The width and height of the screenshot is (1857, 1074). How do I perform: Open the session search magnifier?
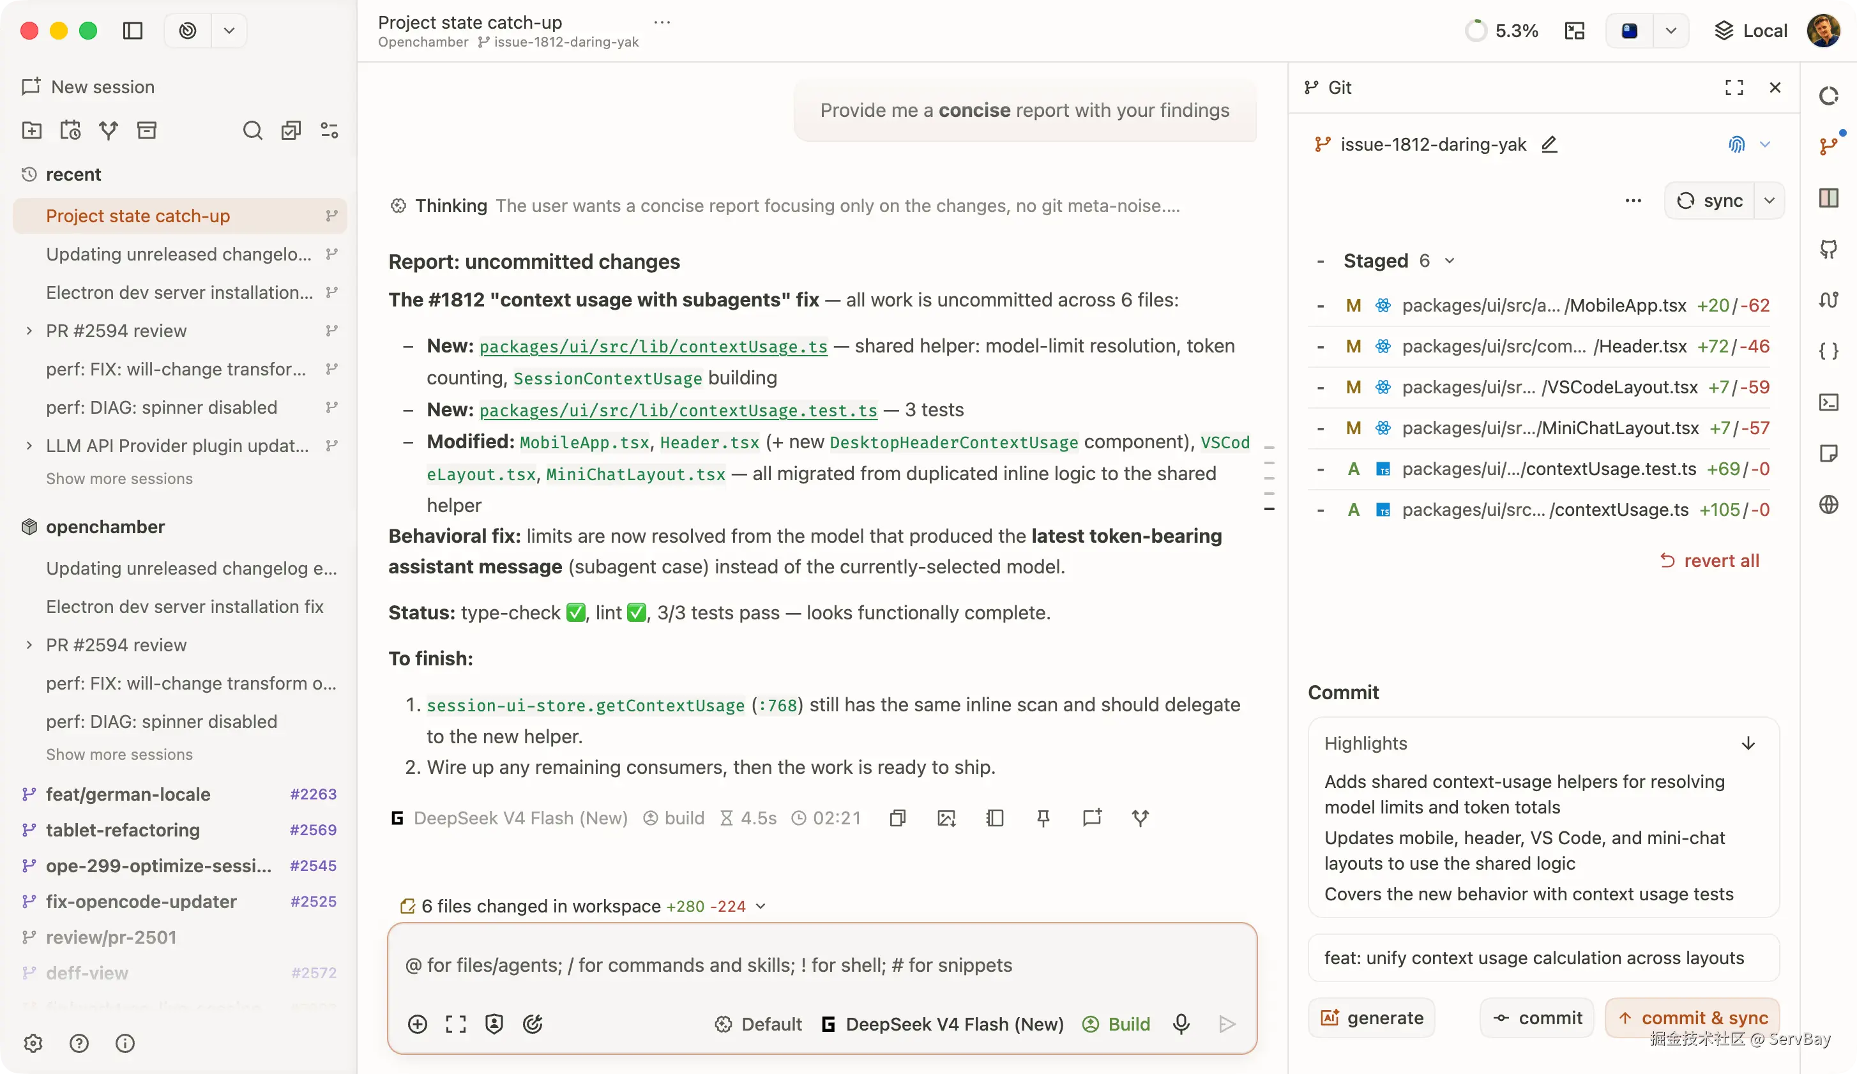pos(252,130)
